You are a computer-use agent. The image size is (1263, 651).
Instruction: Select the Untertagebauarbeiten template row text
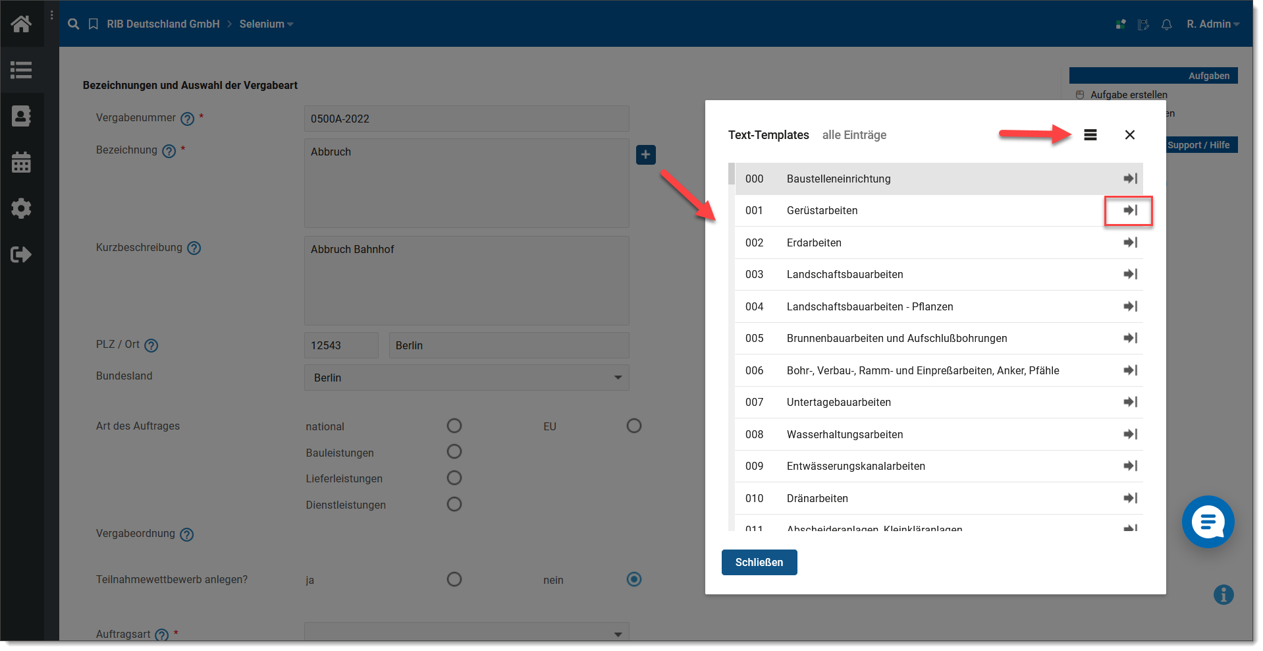click(x=839, y=402)
